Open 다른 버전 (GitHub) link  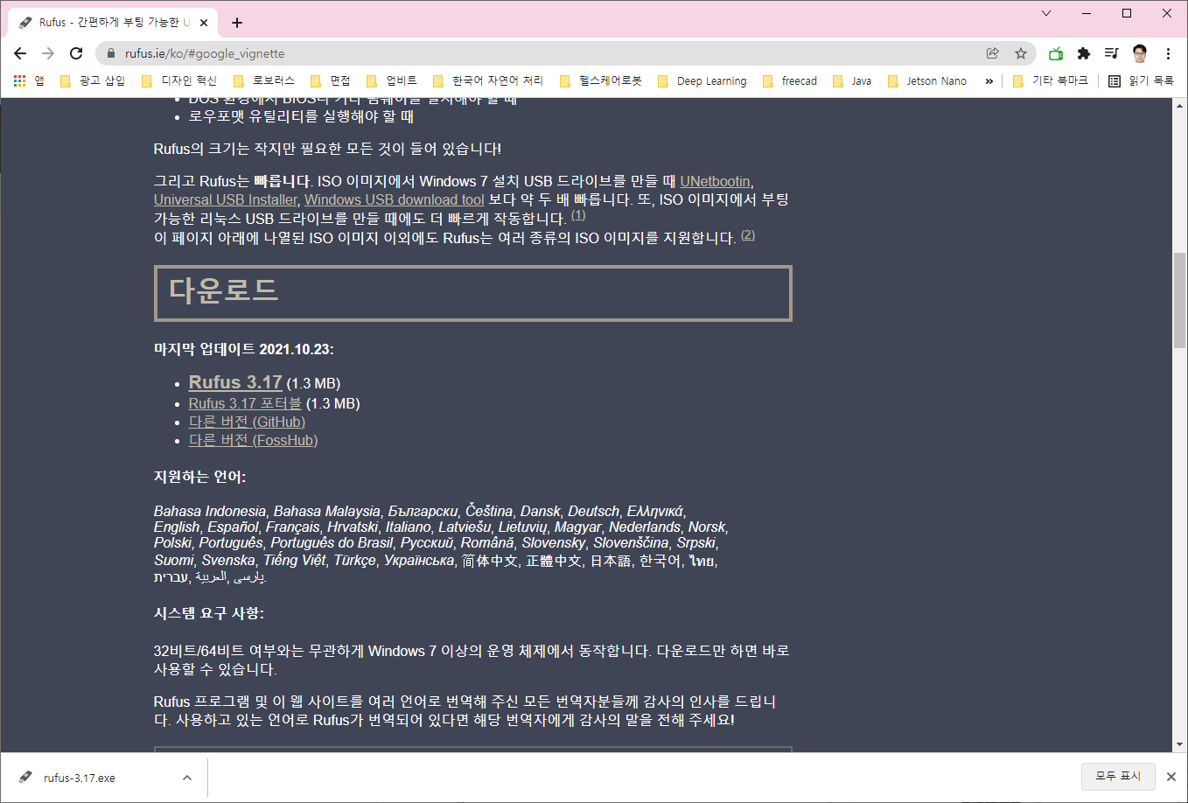click(x=247, y=422)
